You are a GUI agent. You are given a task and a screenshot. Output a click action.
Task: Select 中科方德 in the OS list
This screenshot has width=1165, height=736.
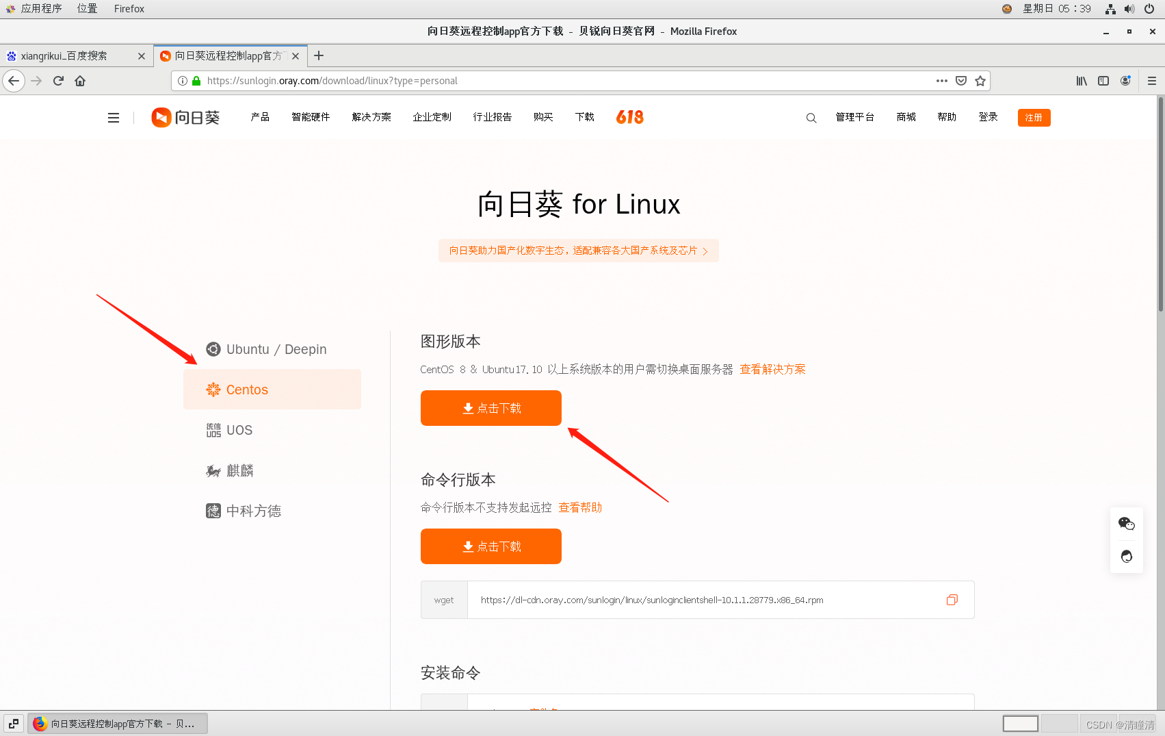[272, 511]
